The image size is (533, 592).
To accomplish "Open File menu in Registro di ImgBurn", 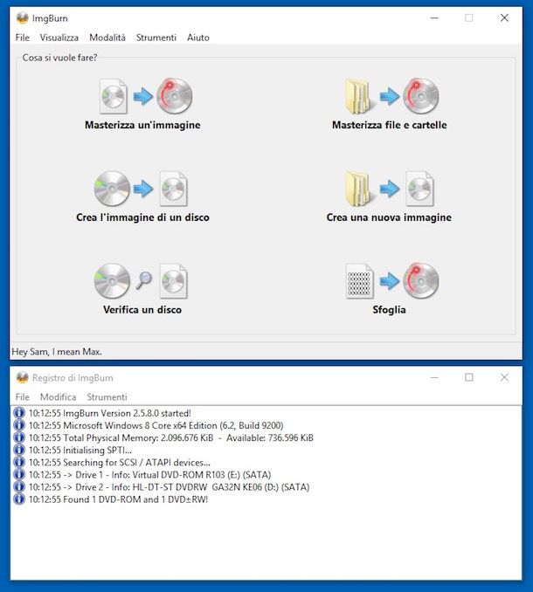I will click(23, 396).
